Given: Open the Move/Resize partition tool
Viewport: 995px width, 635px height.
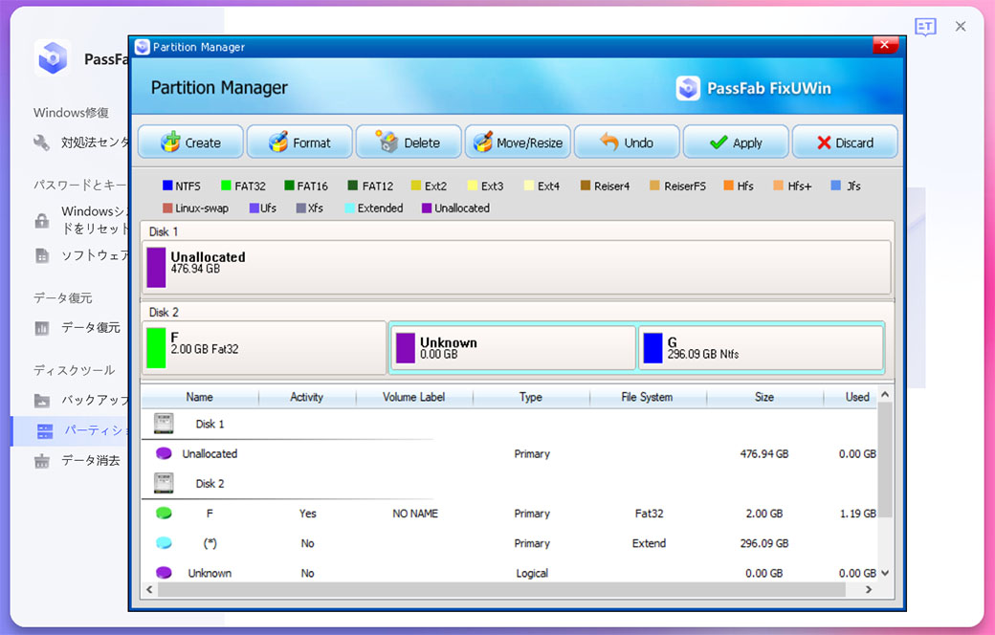Looking at the screenshot, I should click(x=518, y=142).
